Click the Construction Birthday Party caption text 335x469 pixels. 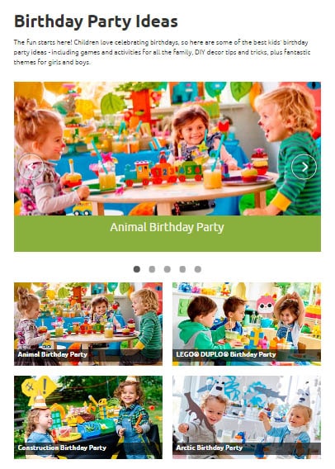pyautogui.click(x=62, y=448)
